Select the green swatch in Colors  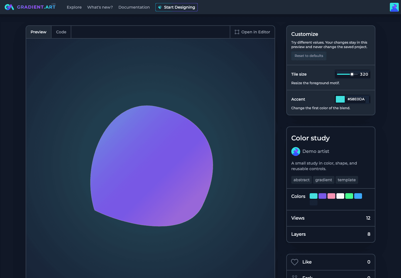point(349,196)
